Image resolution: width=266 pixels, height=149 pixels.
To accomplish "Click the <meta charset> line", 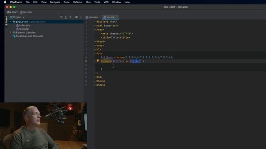I will (117, 34).
